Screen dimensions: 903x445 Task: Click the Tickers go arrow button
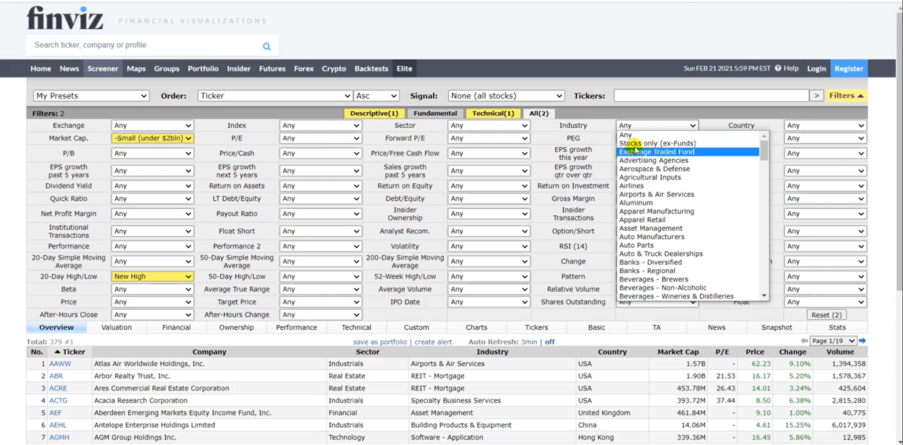[816, 95]
